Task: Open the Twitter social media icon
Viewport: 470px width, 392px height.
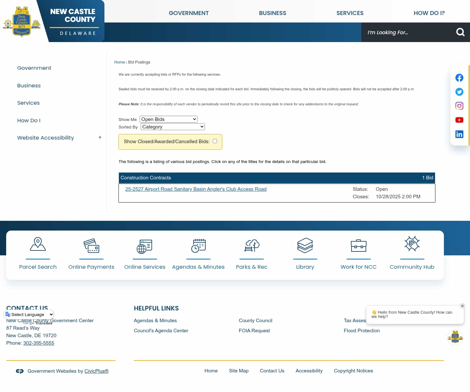Action: coord(459,92)
